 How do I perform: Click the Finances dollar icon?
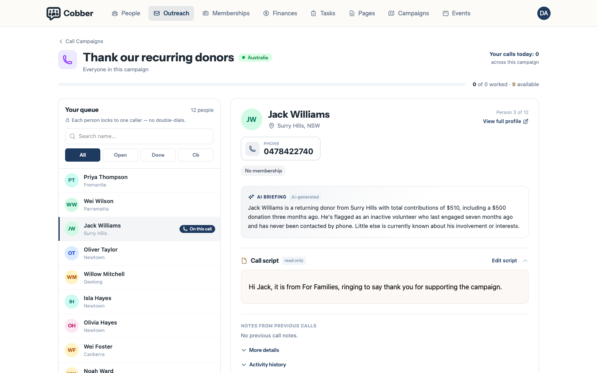pyautogui.click(x=266, y=13)
